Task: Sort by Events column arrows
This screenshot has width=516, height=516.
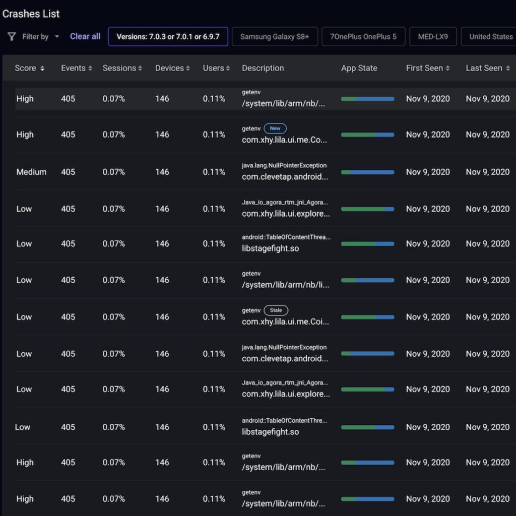Action: click(x=90, y=69)
